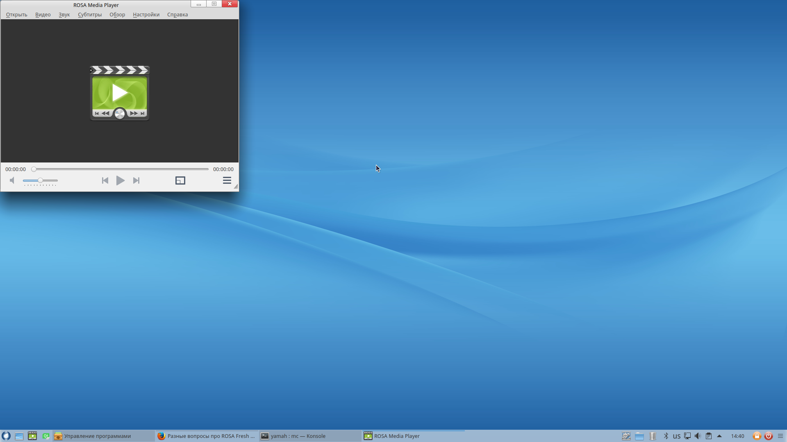This screenshot has width=787, height=442.
Task: Mute audio with the speaker icon
Action: coord(12,180)
